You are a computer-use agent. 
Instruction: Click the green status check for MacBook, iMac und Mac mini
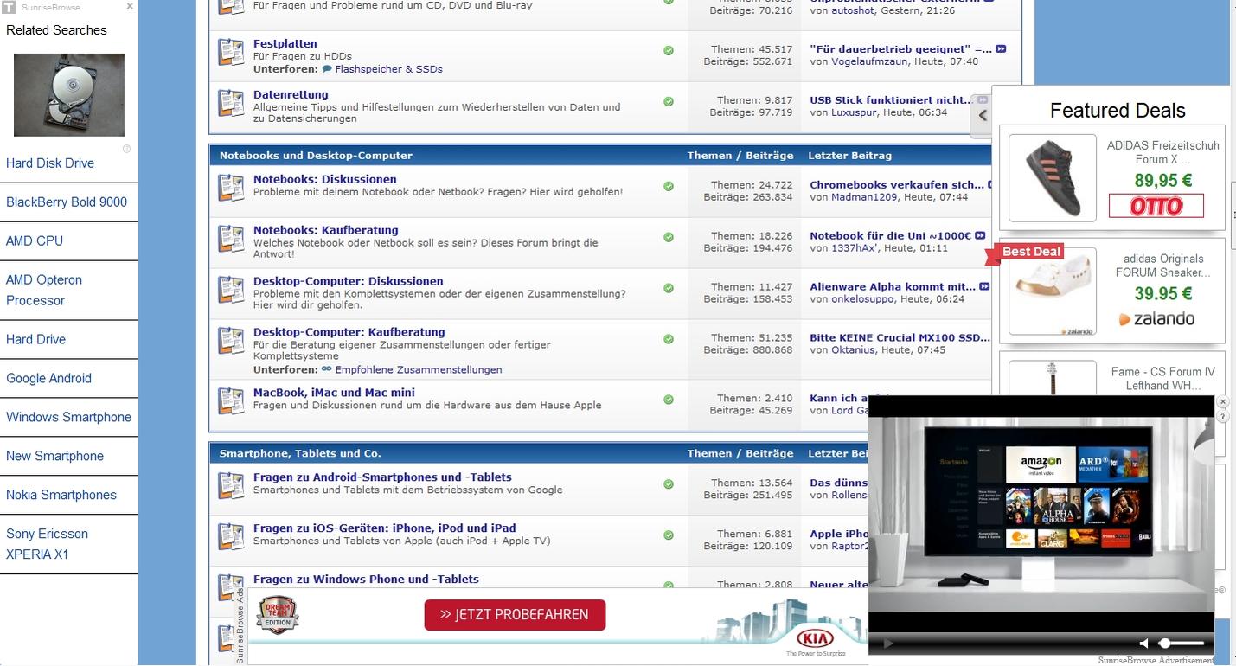pyautogui.click(x=669, y=400)
